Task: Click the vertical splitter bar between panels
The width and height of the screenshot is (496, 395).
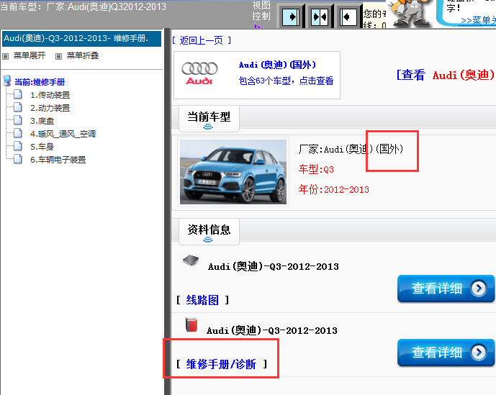Action: coord(167,212)
